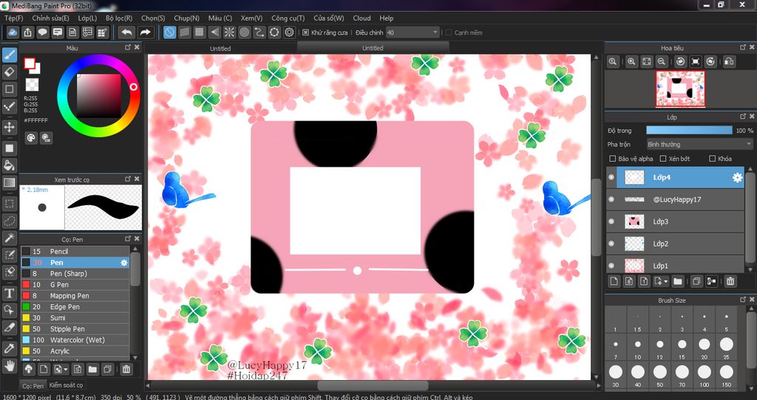Open Pha trộn blend mode dropdown
Screen dimensions: 757x400
(x=699, y=144)
